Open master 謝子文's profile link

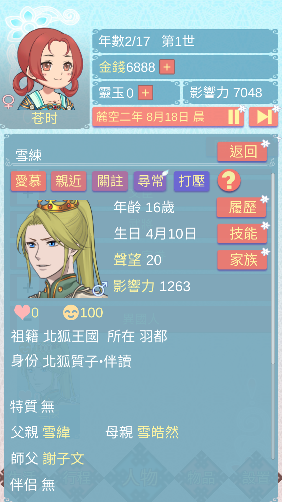click(x=63, y=458)
